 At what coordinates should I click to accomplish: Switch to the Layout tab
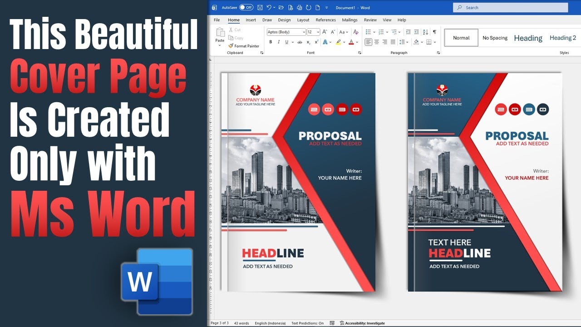point(303,20)
